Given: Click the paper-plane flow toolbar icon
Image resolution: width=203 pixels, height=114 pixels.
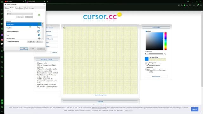Looking at the screenshot, I should [187, 5].
